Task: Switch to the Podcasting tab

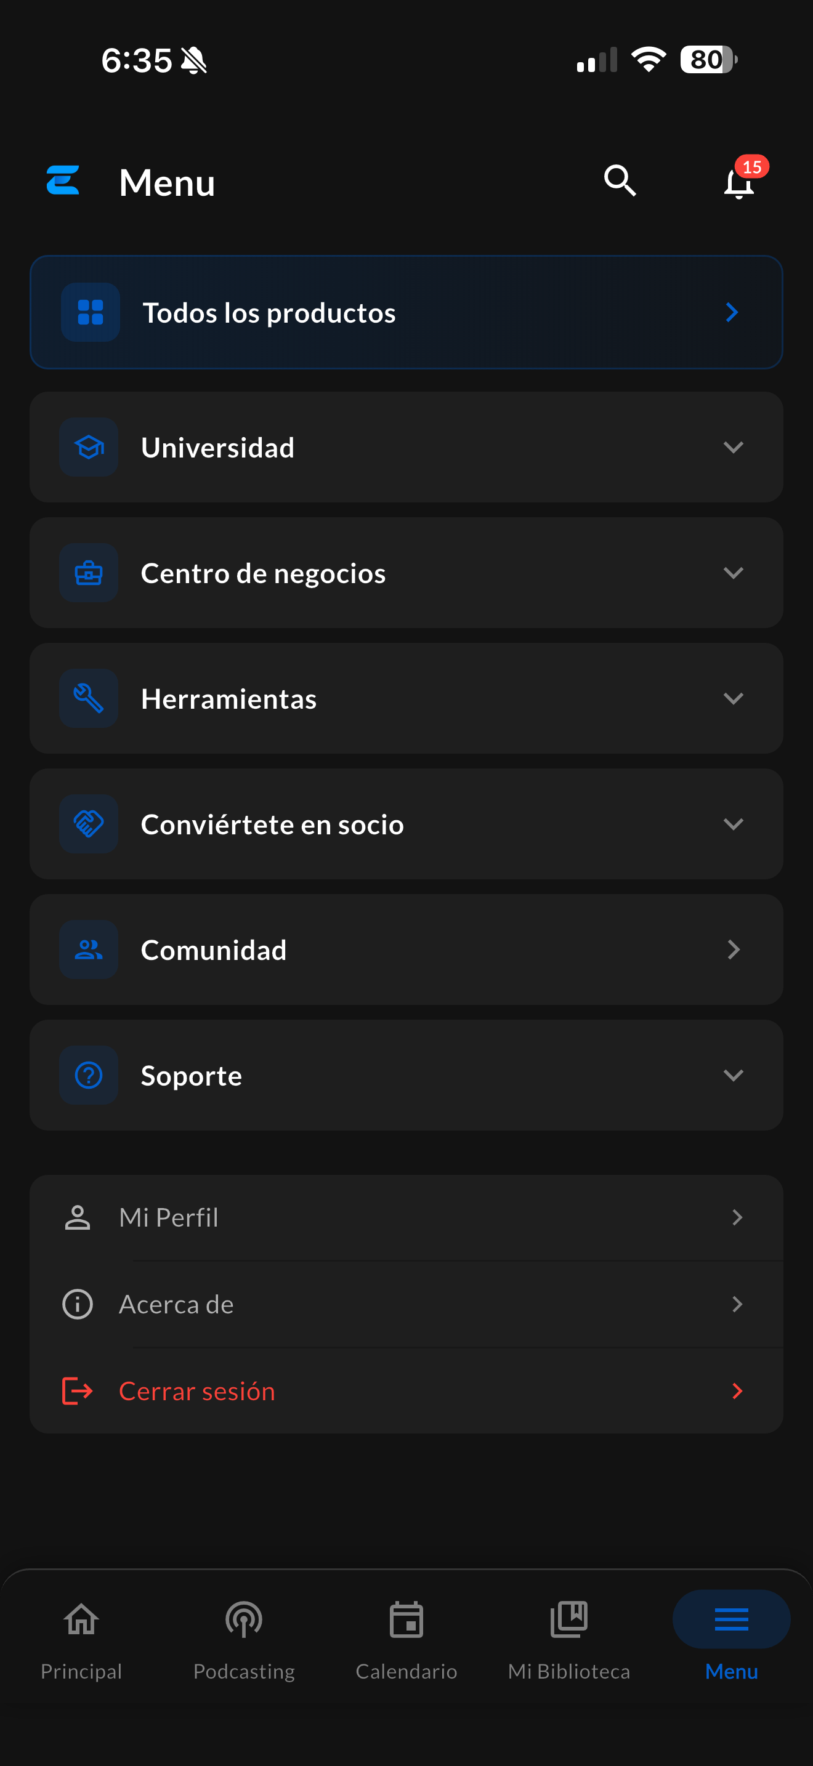Action: tap(244, 1640)
